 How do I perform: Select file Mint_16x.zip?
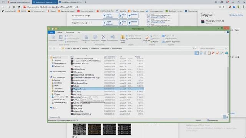[77, 95]
